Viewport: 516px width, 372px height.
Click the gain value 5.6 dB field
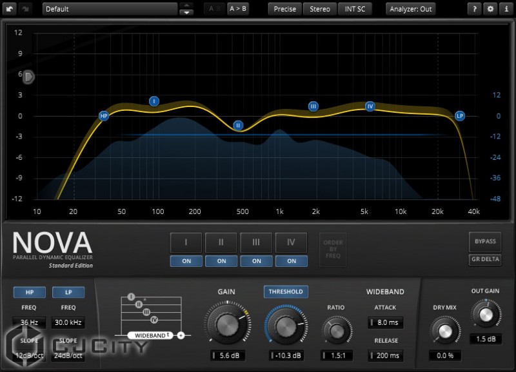coord(228,355)
